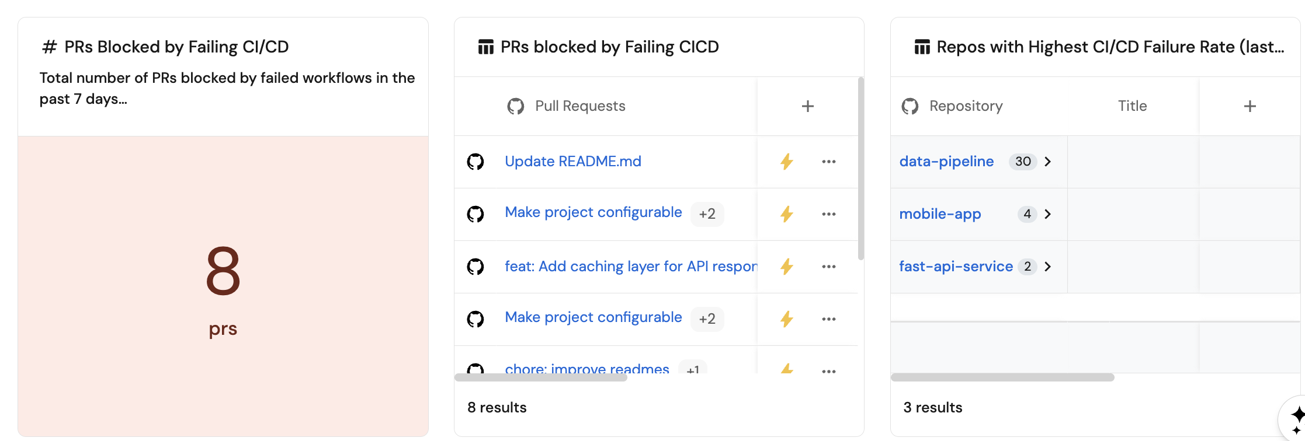Viewport: 1305px width, 441px height.
Task: Click the Pull Requests column header
Action: tap(579, 106)
